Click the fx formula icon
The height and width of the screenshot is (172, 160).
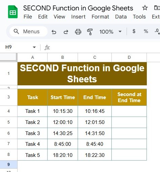tap(47, 47)
